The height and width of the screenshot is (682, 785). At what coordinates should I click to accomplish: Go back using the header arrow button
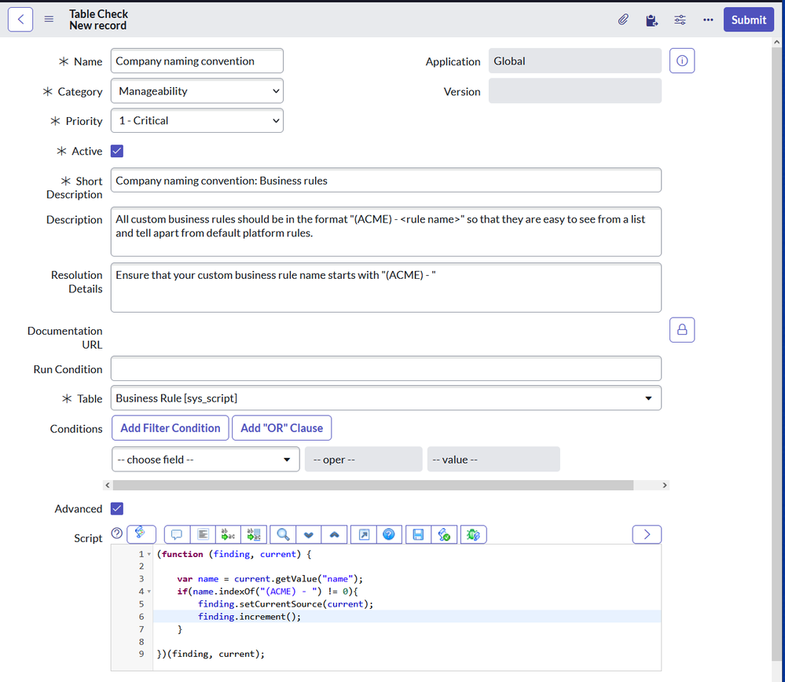coord(20,20)
